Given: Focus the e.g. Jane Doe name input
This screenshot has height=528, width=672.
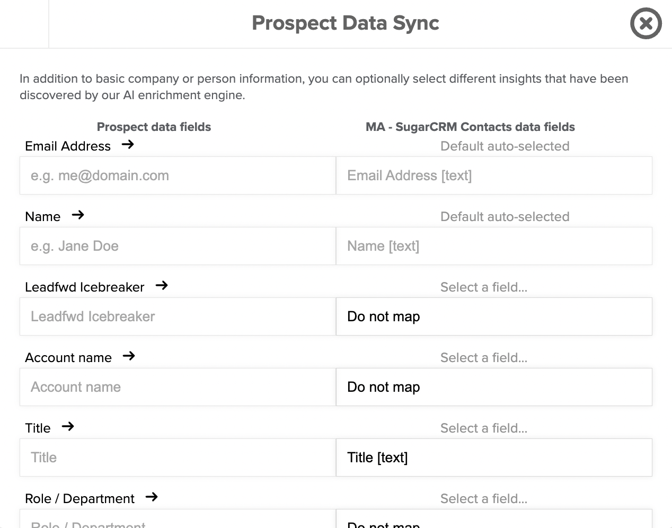Looking at the screenshot, I should click(x=178, y=246).
